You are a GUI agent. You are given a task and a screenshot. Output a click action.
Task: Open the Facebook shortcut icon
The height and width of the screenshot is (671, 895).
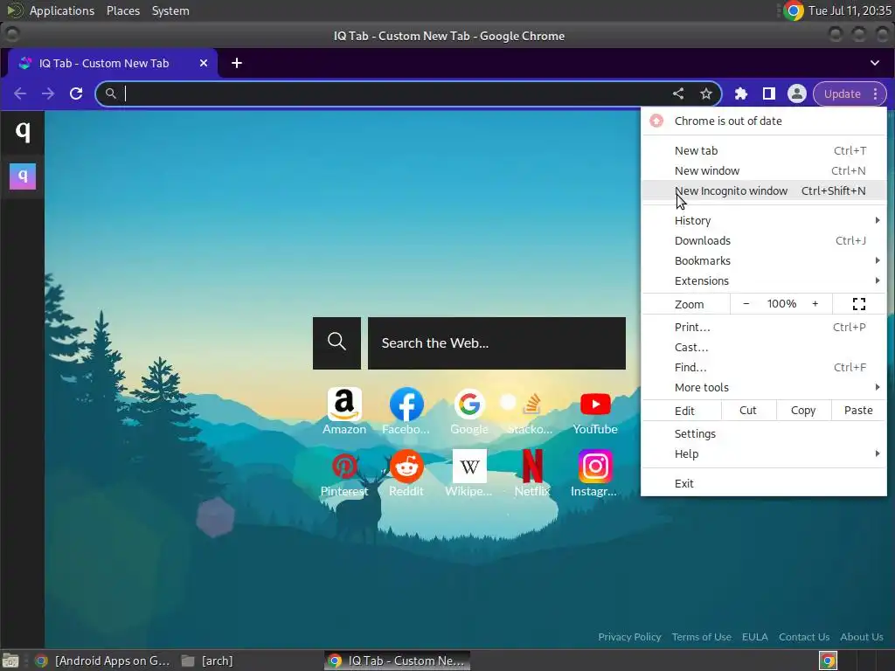[x=406, y=404]
